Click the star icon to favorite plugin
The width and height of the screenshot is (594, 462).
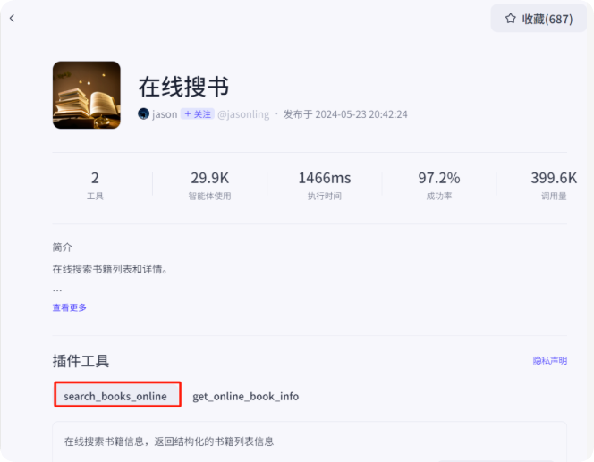click(x=510, y=19)
